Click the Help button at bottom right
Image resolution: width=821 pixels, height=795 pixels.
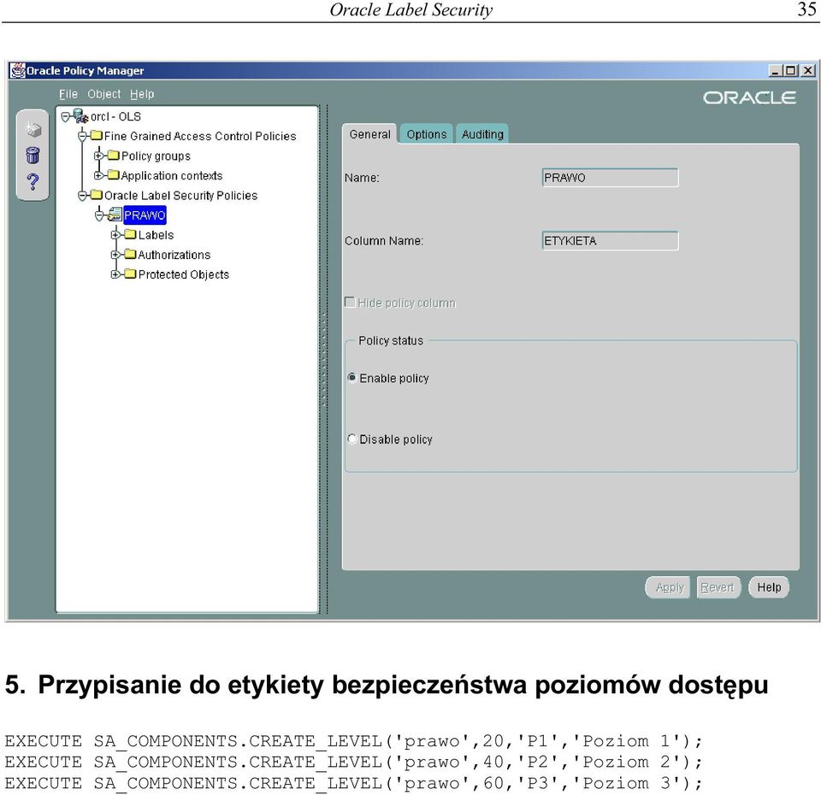click(x=769, y=587)
